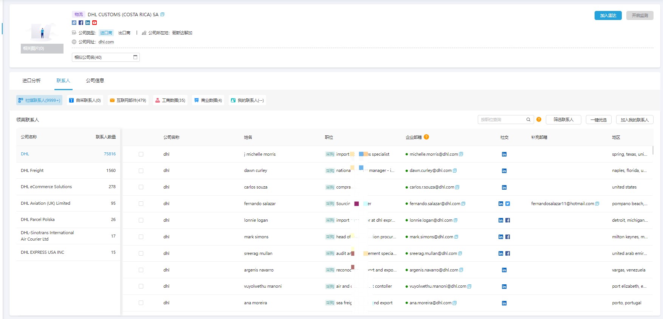
Task: Select checkbox for mark simons
Action: click(141, 237)
